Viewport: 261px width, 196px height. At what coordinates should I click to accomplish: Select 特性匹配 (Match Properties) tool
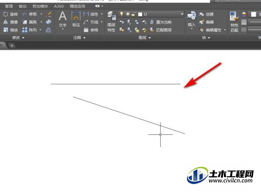point(234,22)
